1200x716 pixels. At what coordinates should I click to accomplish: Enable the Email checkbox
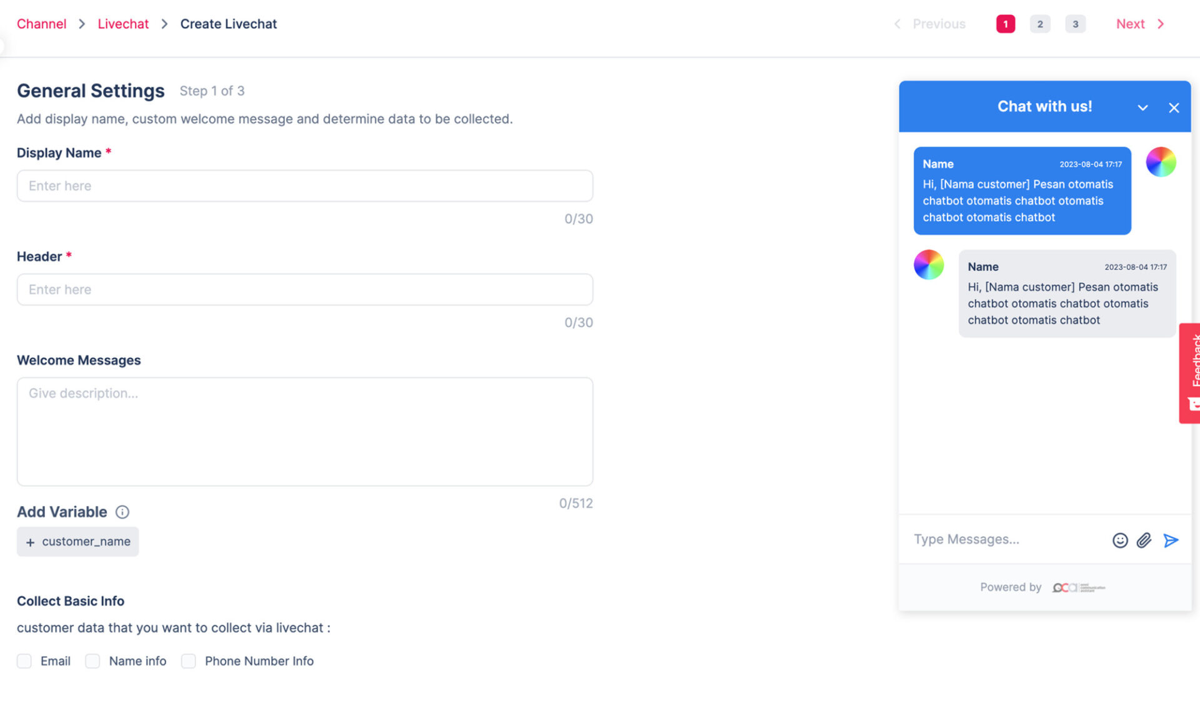(24, 661)
